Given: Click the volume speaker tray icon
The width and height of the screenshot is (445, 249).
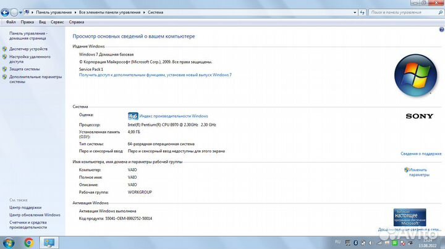Looking at the screenshot, I should point(371,243).
